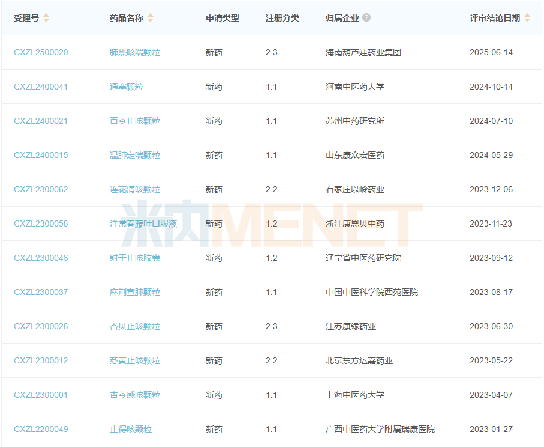Select company cell 苏州中药研究所
Viewport: 544px width, 447px height.
(355, 121)
